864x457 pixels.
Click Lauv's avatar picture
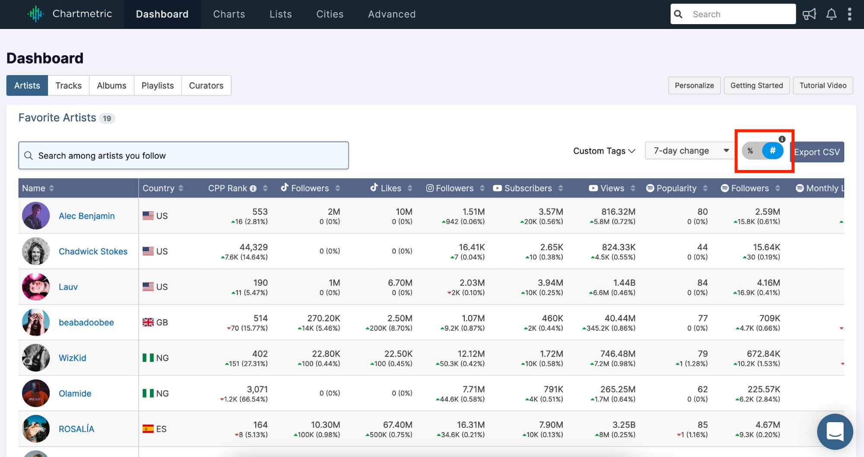coord(36,287)
